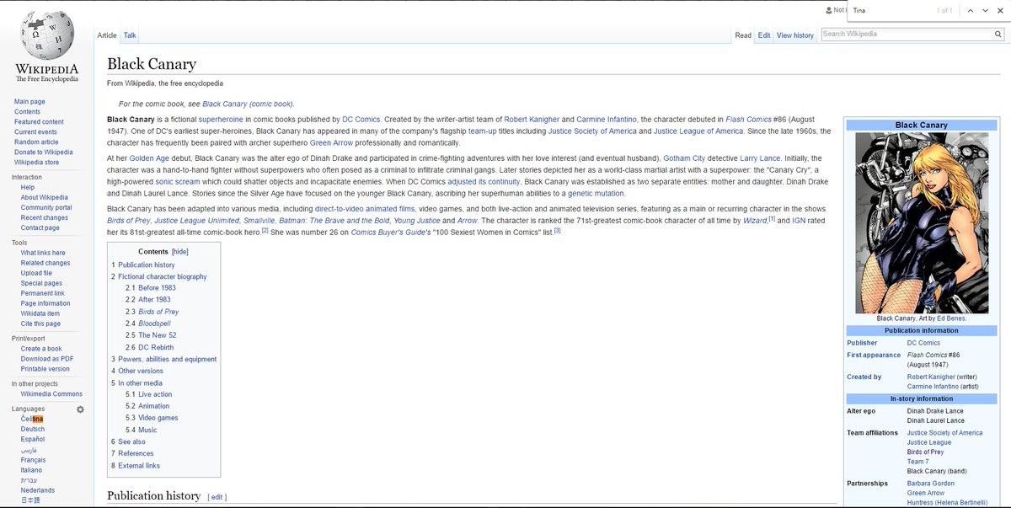Image resolution: width=1011 pixels, height=508 pixels.
Task: Open Barbara Gordon partnership link
Action: pos(930,484)
